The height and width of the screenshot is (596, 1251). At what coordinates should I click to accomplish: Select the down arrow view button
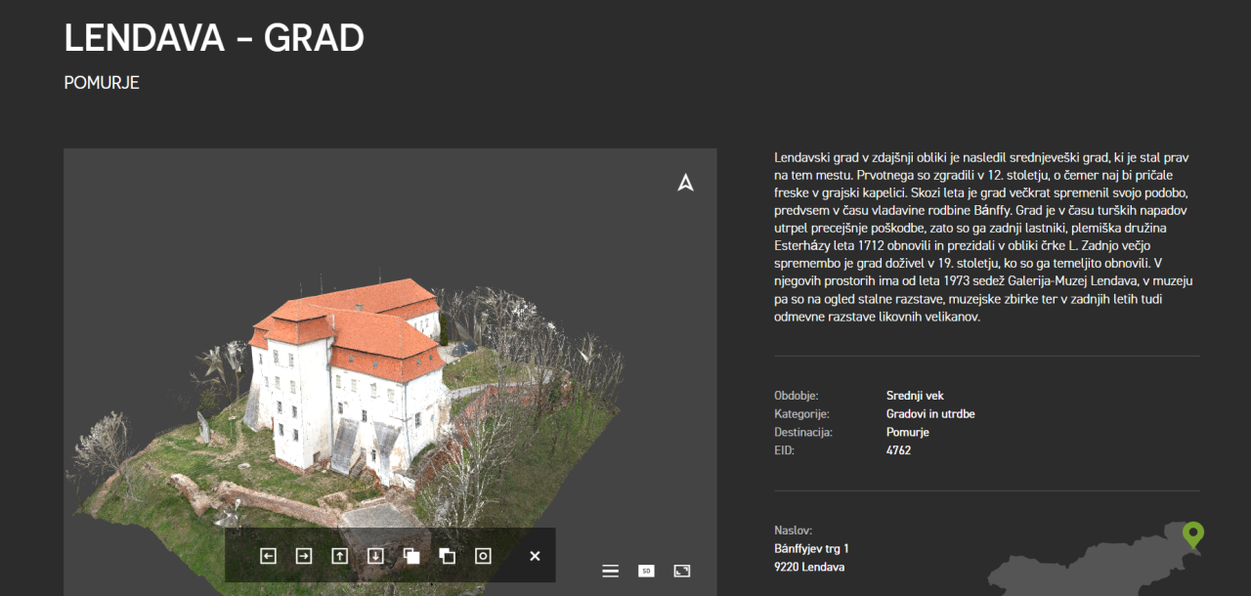tap(375, 556)
